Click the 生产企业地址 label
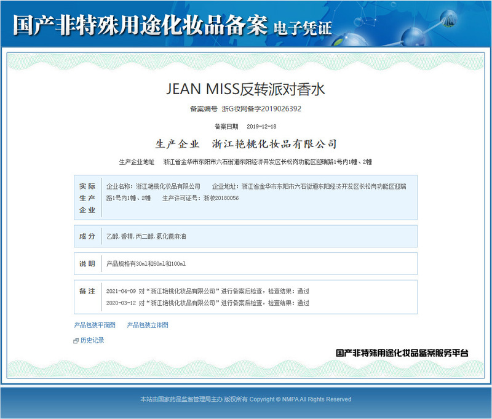The width and height of the screenshot is (492, 419). pos(137,162)
